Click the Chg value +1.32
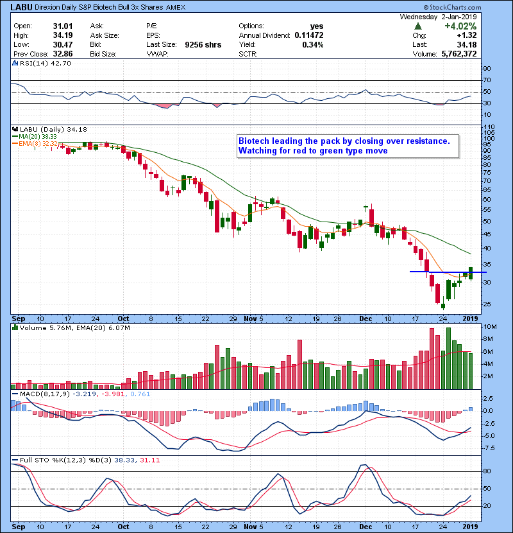Image resolution: width=513 pixels, height=533 pixels. (466, 35)
